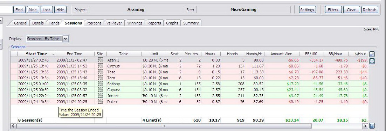The width and height of the screenshot is (386, 131).
Task: Click the horizontal scrollbar thumb
Action: click(x=164, y=126)
